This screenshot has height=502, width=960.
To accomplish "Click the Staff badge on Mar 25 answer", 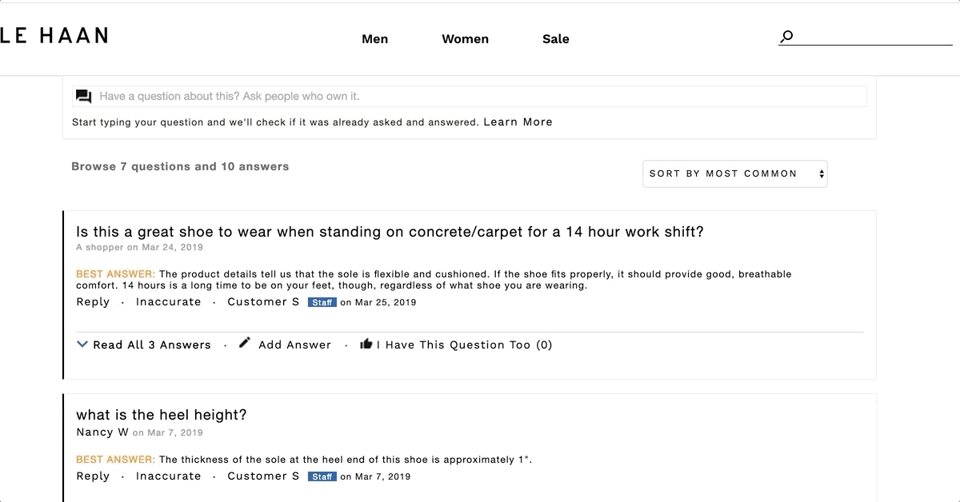I will tap(322, 302).
